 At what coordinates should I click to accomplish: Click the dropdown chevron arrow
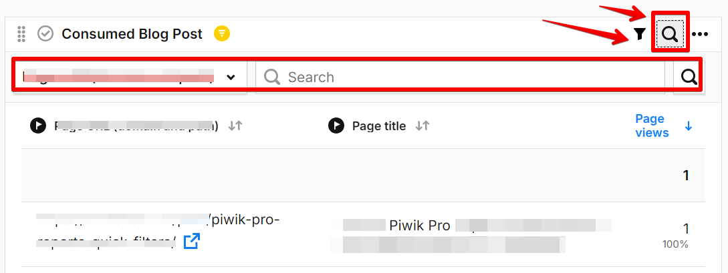coord(231,77)
